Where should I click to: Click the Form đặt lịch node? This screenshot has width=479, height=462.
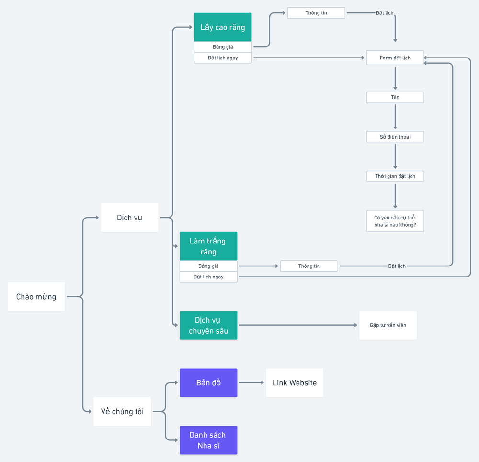[395, 58]
